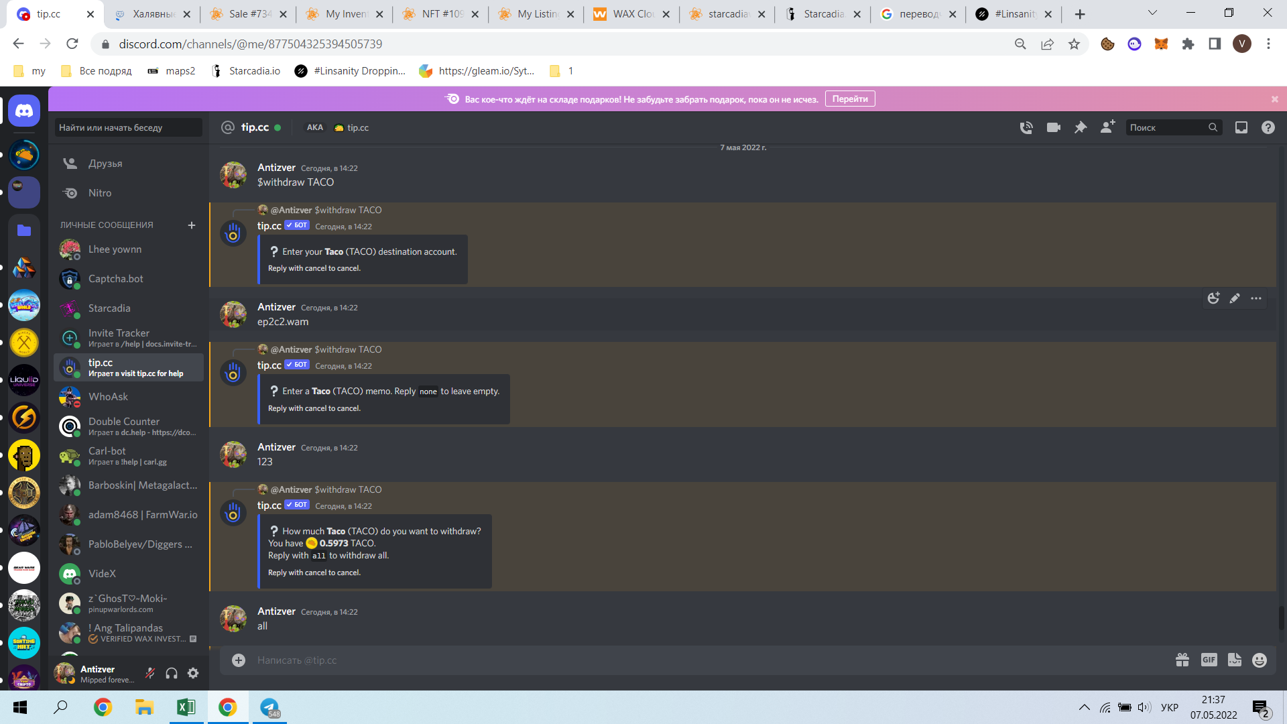Open the attachment plus button in message box
This screenshot has width=1287, height=724.
point(239,660)
